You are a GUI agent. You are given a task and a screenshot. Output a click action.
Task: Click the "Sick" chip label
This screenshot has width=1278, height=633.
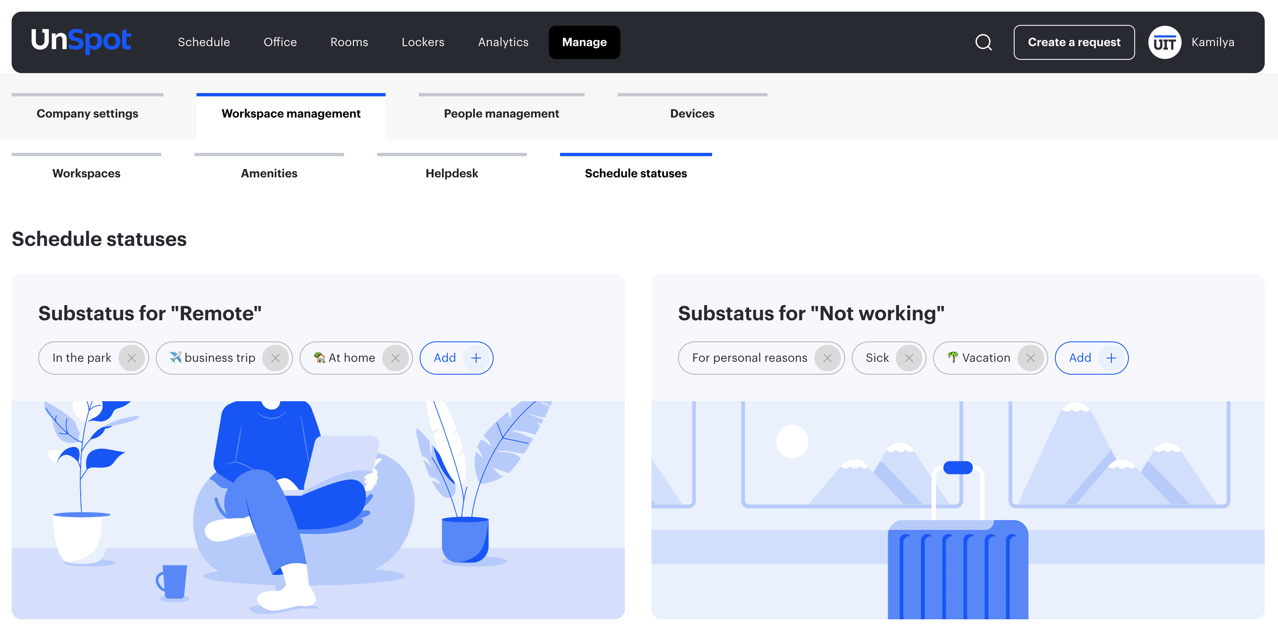877,358
